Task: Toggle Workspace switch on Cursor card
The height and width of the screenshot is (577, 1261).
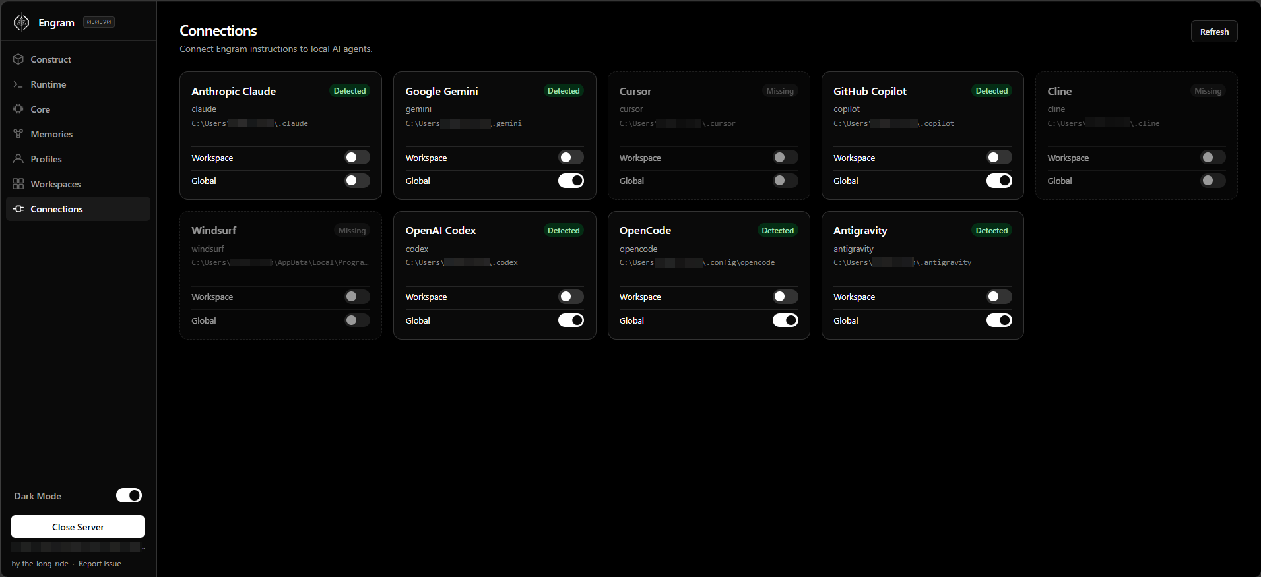Action: [x=785, y=158]
